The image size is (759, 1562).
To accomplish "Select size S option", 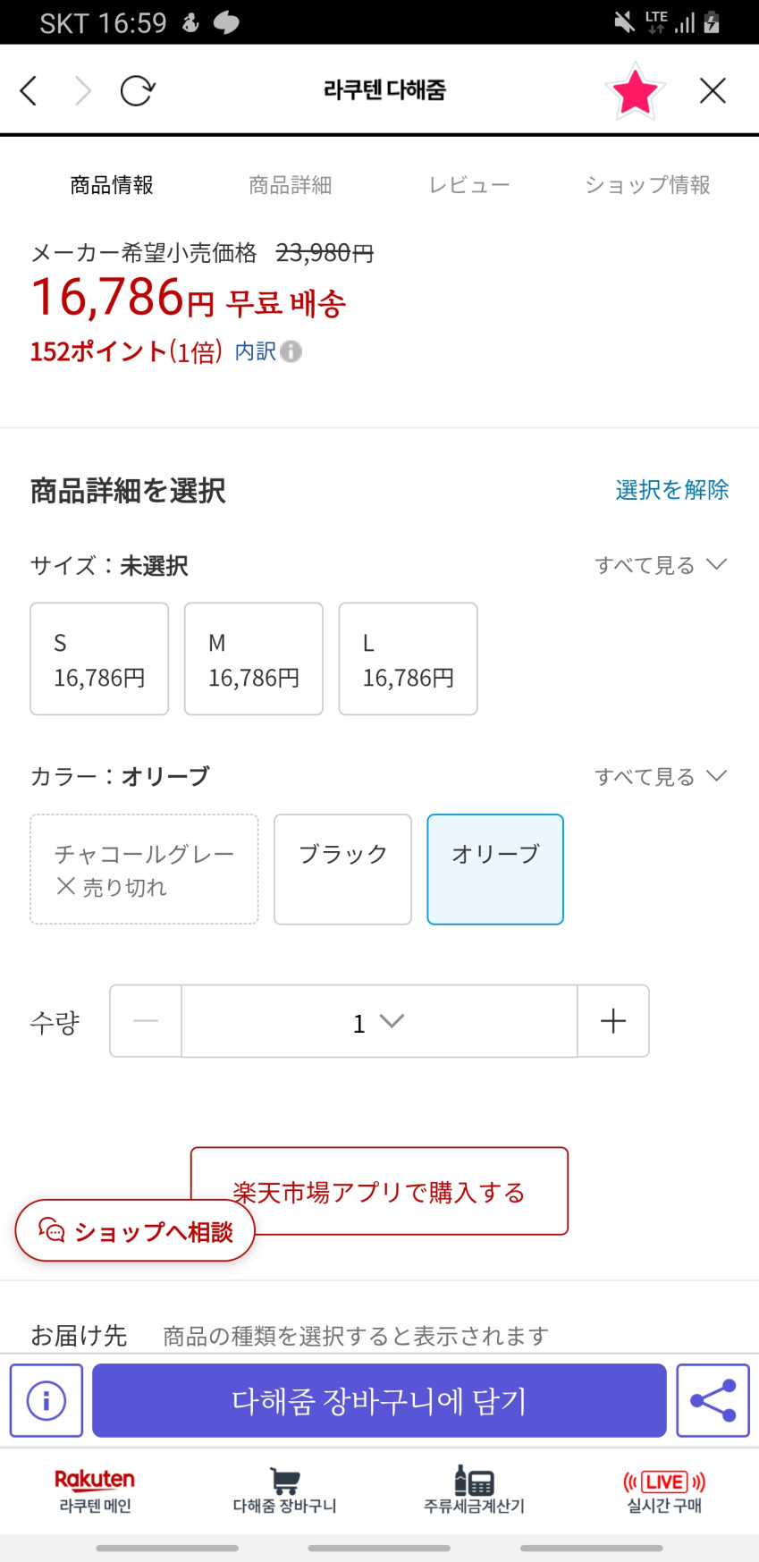I will pyautogui.click(x=99, y=659).
